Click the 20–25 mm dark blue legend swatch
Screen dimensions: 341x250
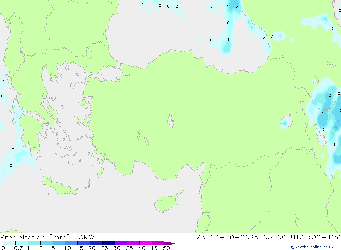96,243
